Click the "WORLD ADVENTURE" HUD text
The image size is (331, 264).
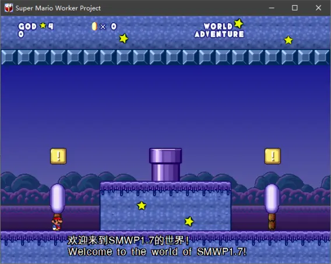click(219, 30)
